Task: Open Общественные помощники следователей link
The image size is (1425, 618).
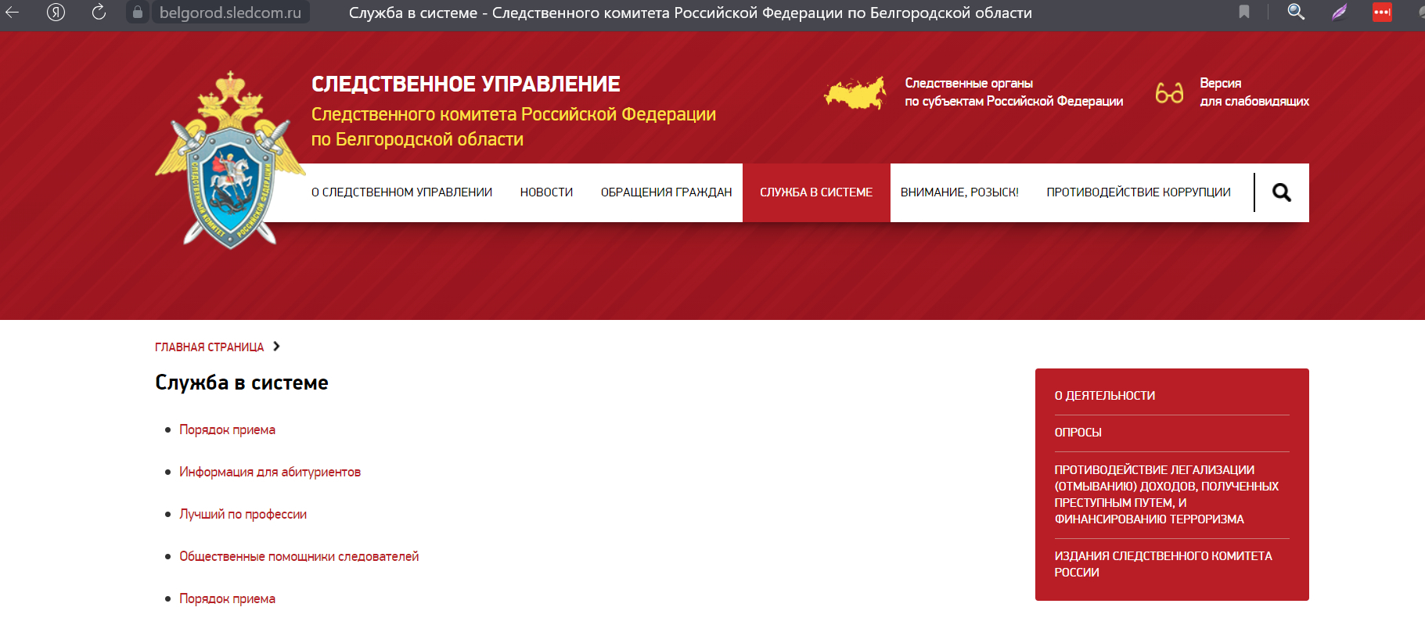Action: point(299,556)
